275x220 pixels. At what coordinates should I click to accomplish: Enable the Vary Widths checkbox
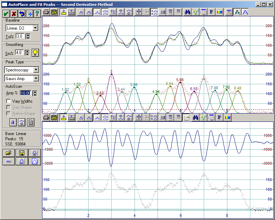(9, 101)
